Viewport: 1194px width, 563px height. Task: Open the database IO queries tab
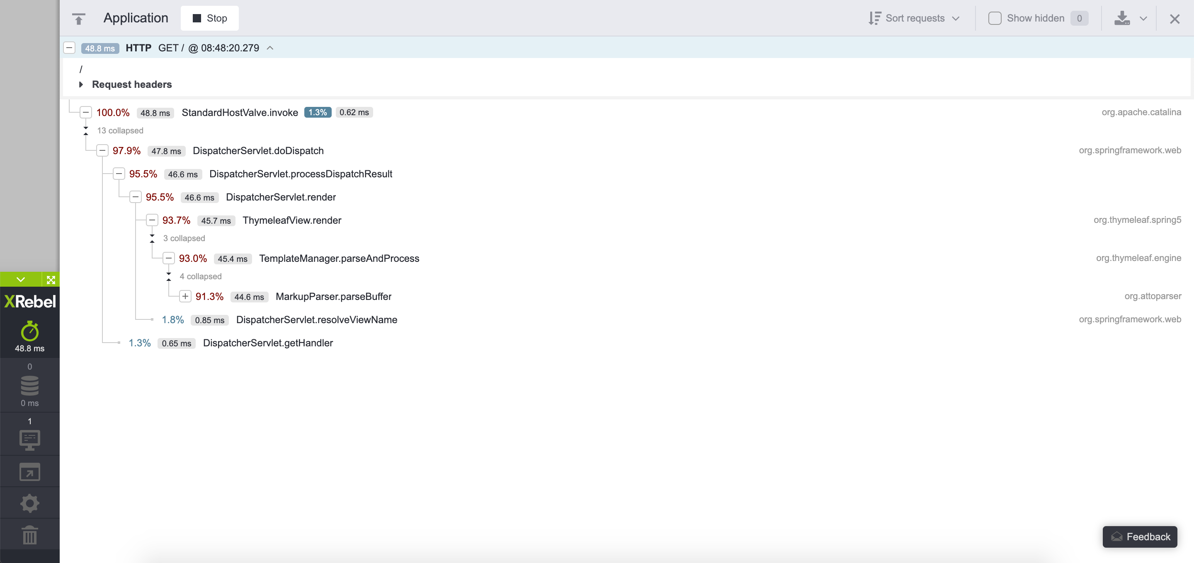(30, 385)
